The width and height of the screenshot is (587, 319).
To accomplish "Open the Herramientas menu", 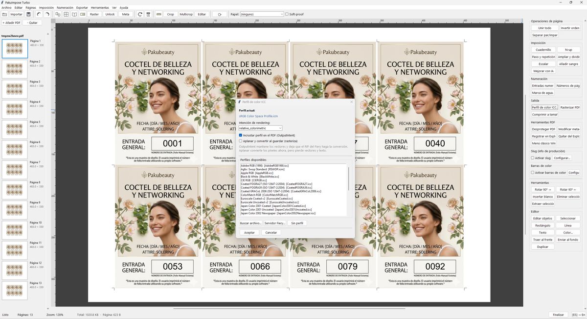I will pyautogui.click(x=100, y=8).
